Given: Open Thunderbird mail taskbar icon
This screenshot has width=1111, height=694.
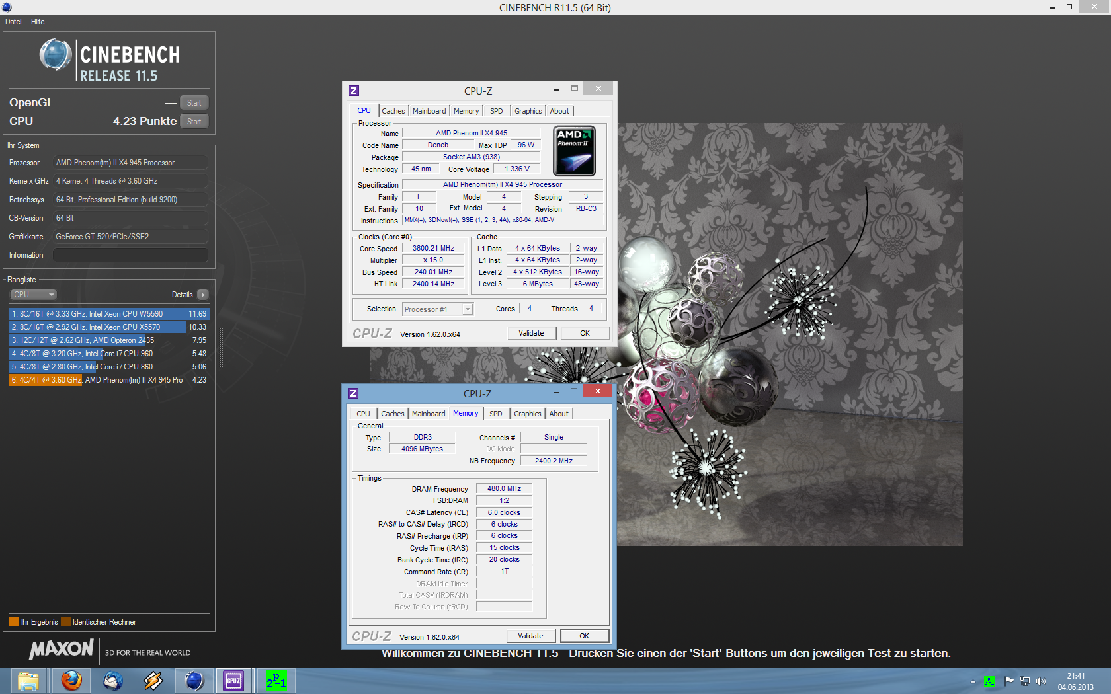Looking at the screenshot, I should [x=112, y=681].
